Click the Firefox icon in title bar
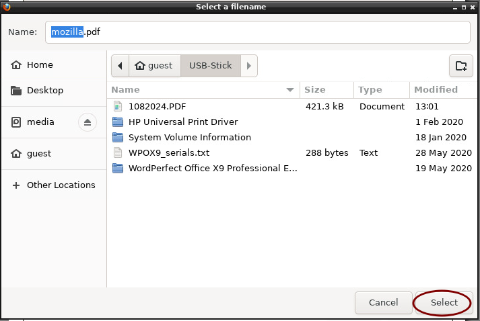The image size is (480, 321). point(6,7)
